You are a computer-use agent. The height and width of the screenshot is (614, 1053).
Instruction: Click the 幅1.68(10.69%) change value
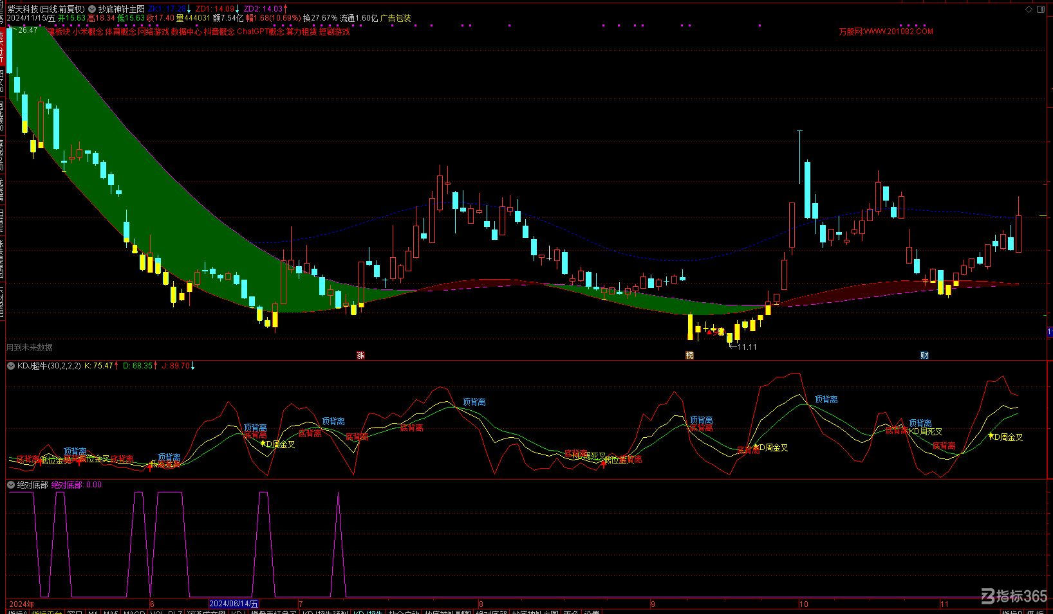tap(274, 18)
